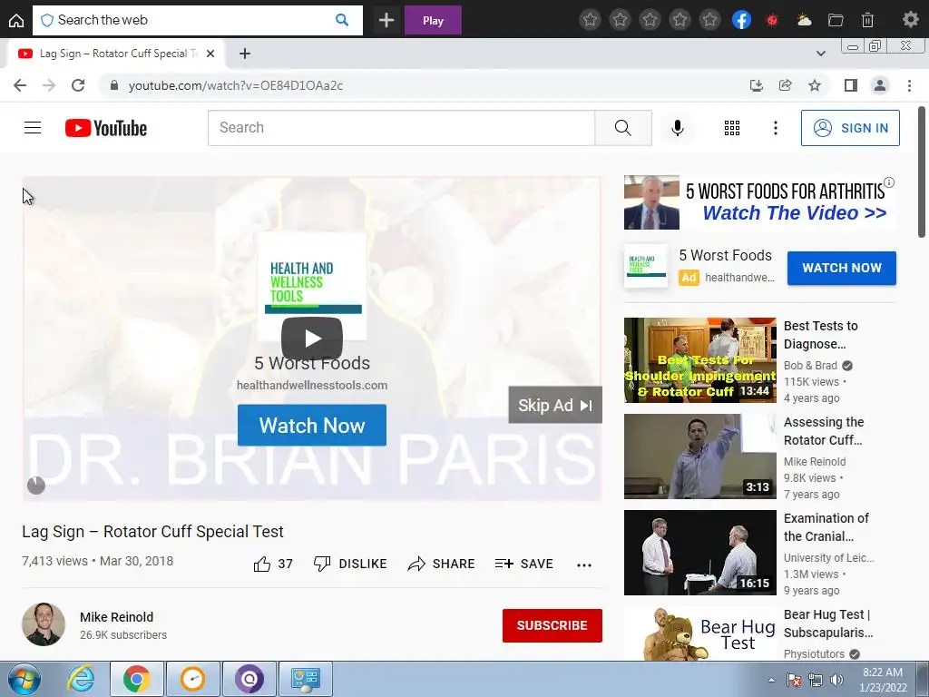
Task: Click the red bug extension icon
Action: tap(772, 21)
